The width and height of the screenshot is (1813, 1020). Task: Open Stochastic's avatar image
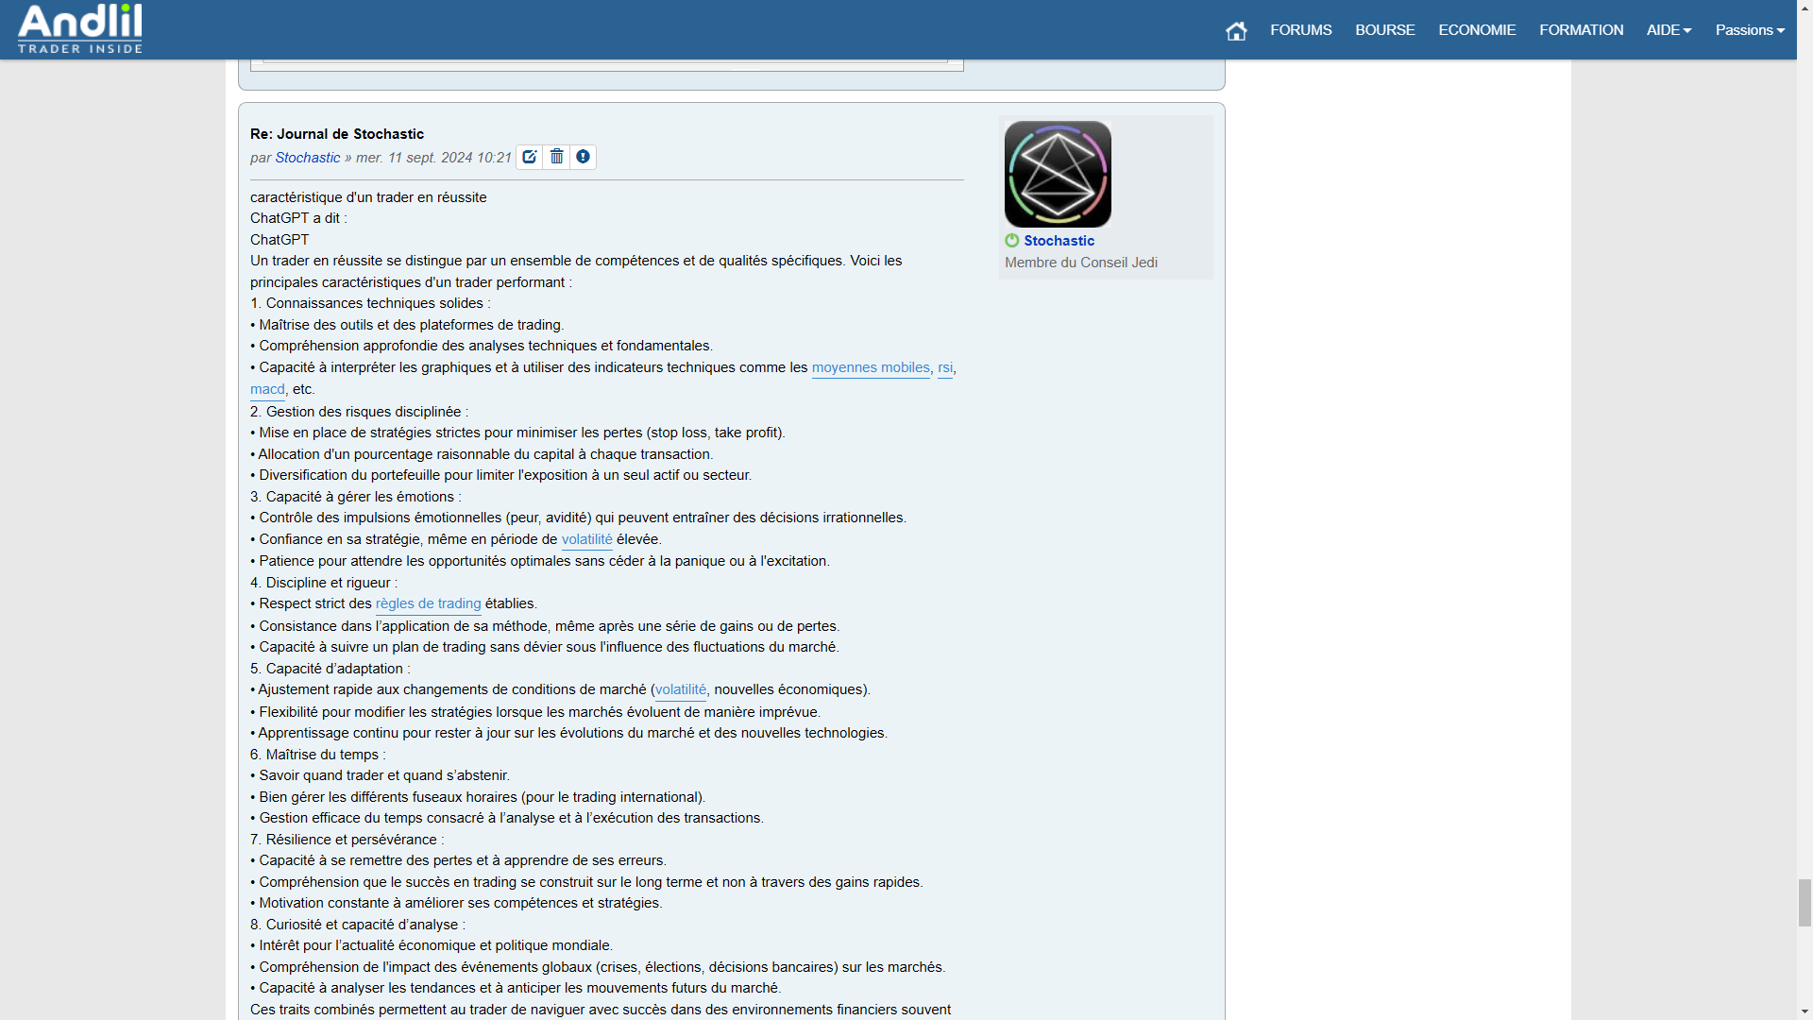[x=1058, y=174]
